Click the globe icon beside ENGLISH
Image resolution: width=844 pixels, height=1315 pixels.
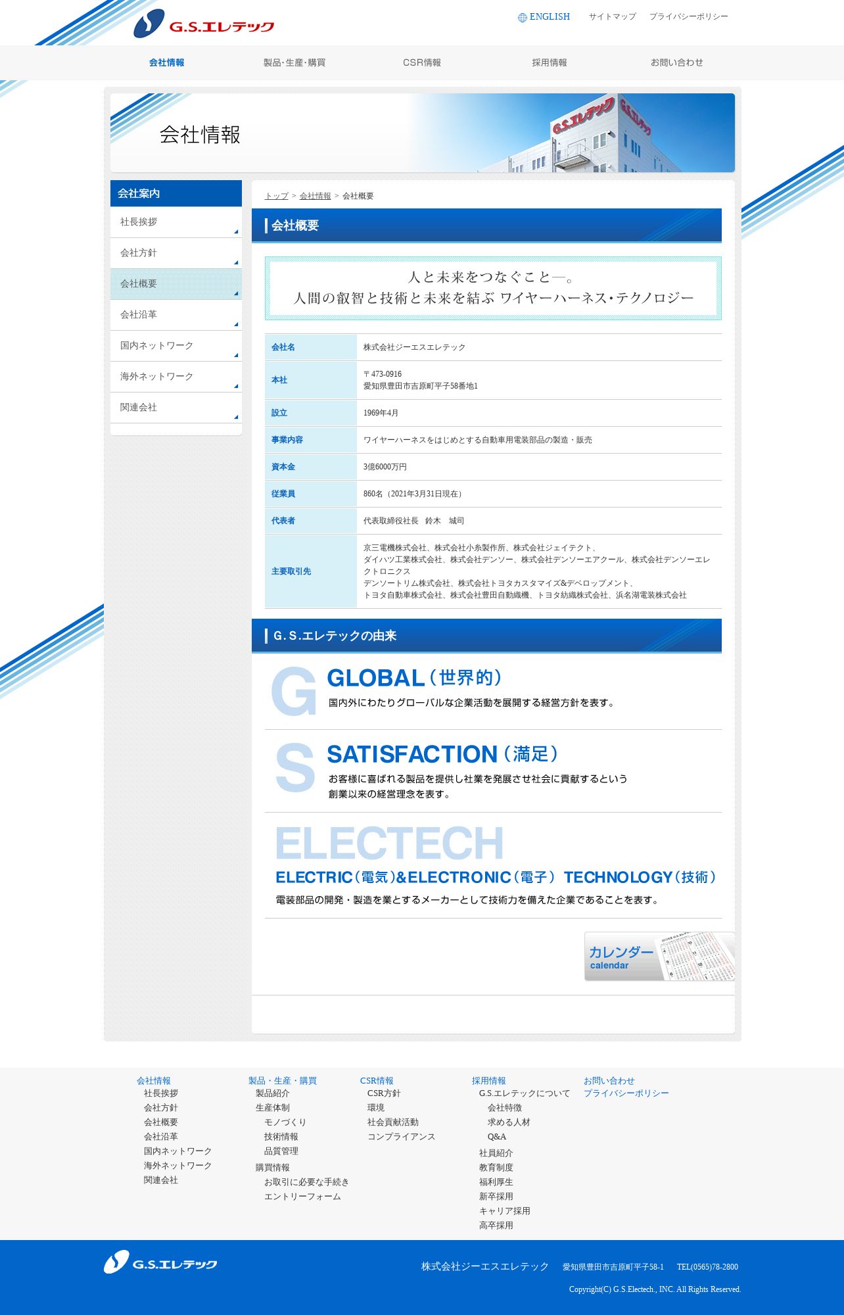[x=523, y=18]
